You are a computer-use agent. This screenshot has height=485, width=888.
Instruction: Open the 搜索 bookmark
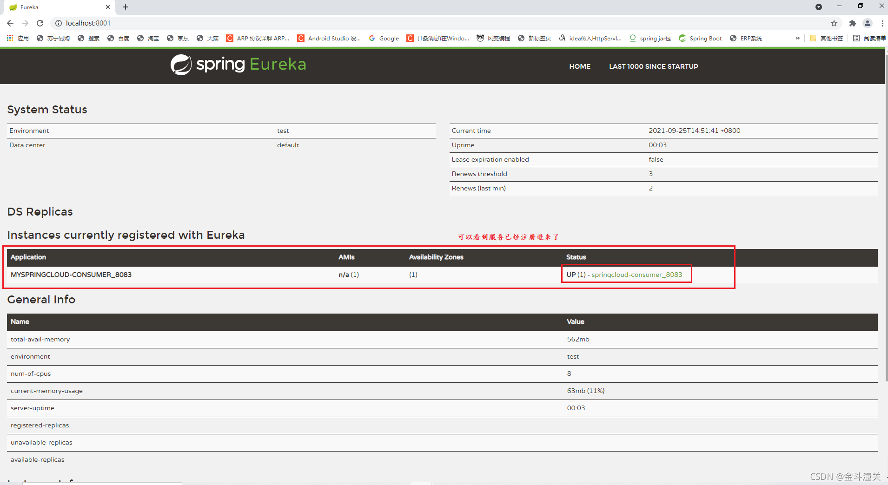88,38
